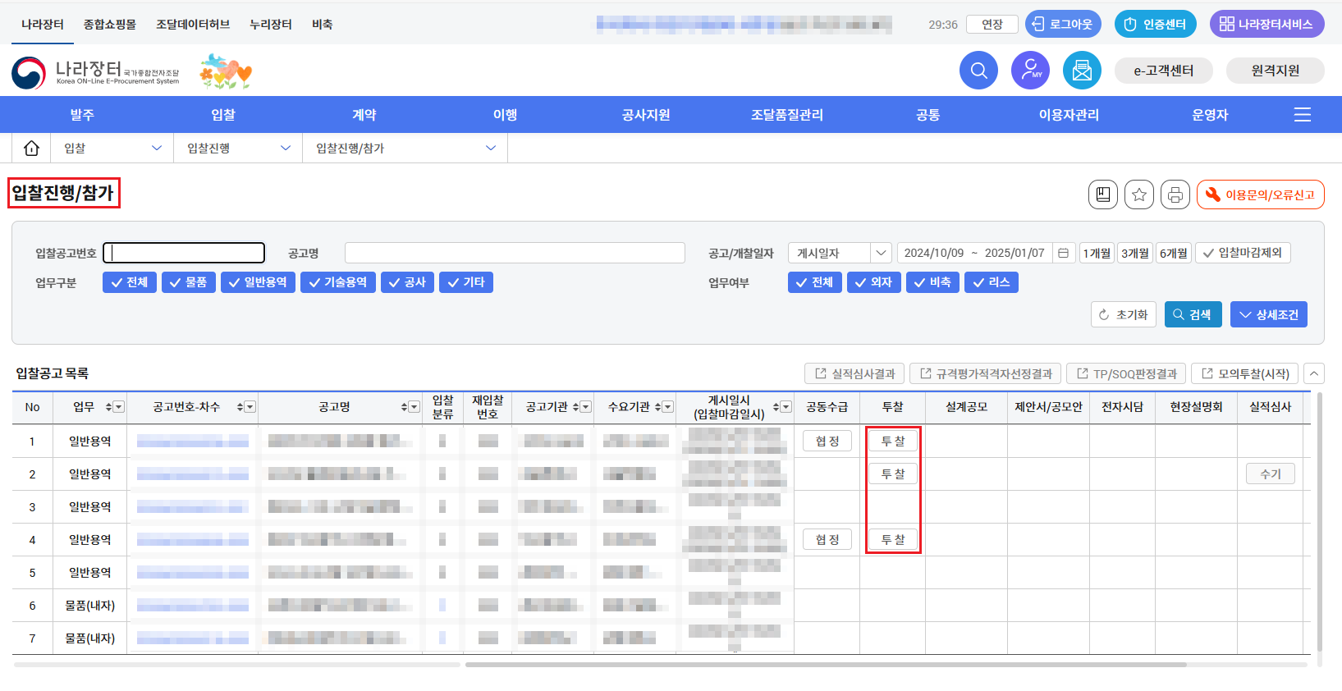1342x691 pixels.
Task: Open the 입찰 breadcrumb dropdown
Action: coord(112,148)
